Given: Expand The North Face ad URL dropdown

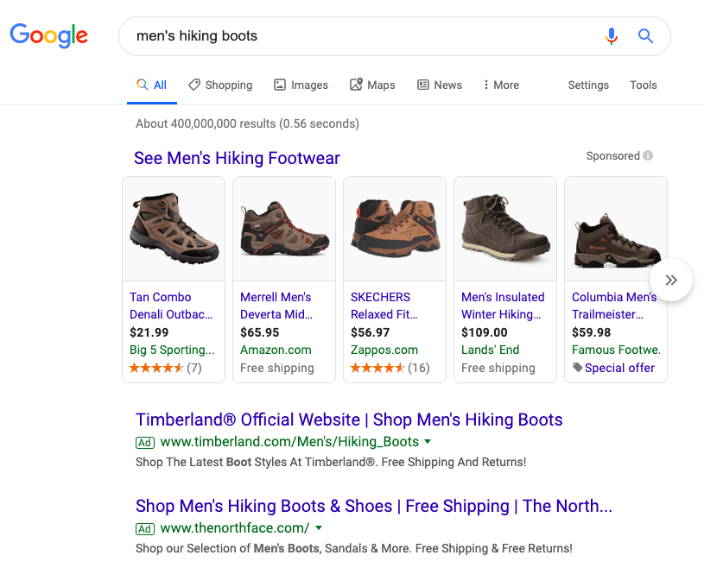Looking at the screenshot, I should coord(319,528).
